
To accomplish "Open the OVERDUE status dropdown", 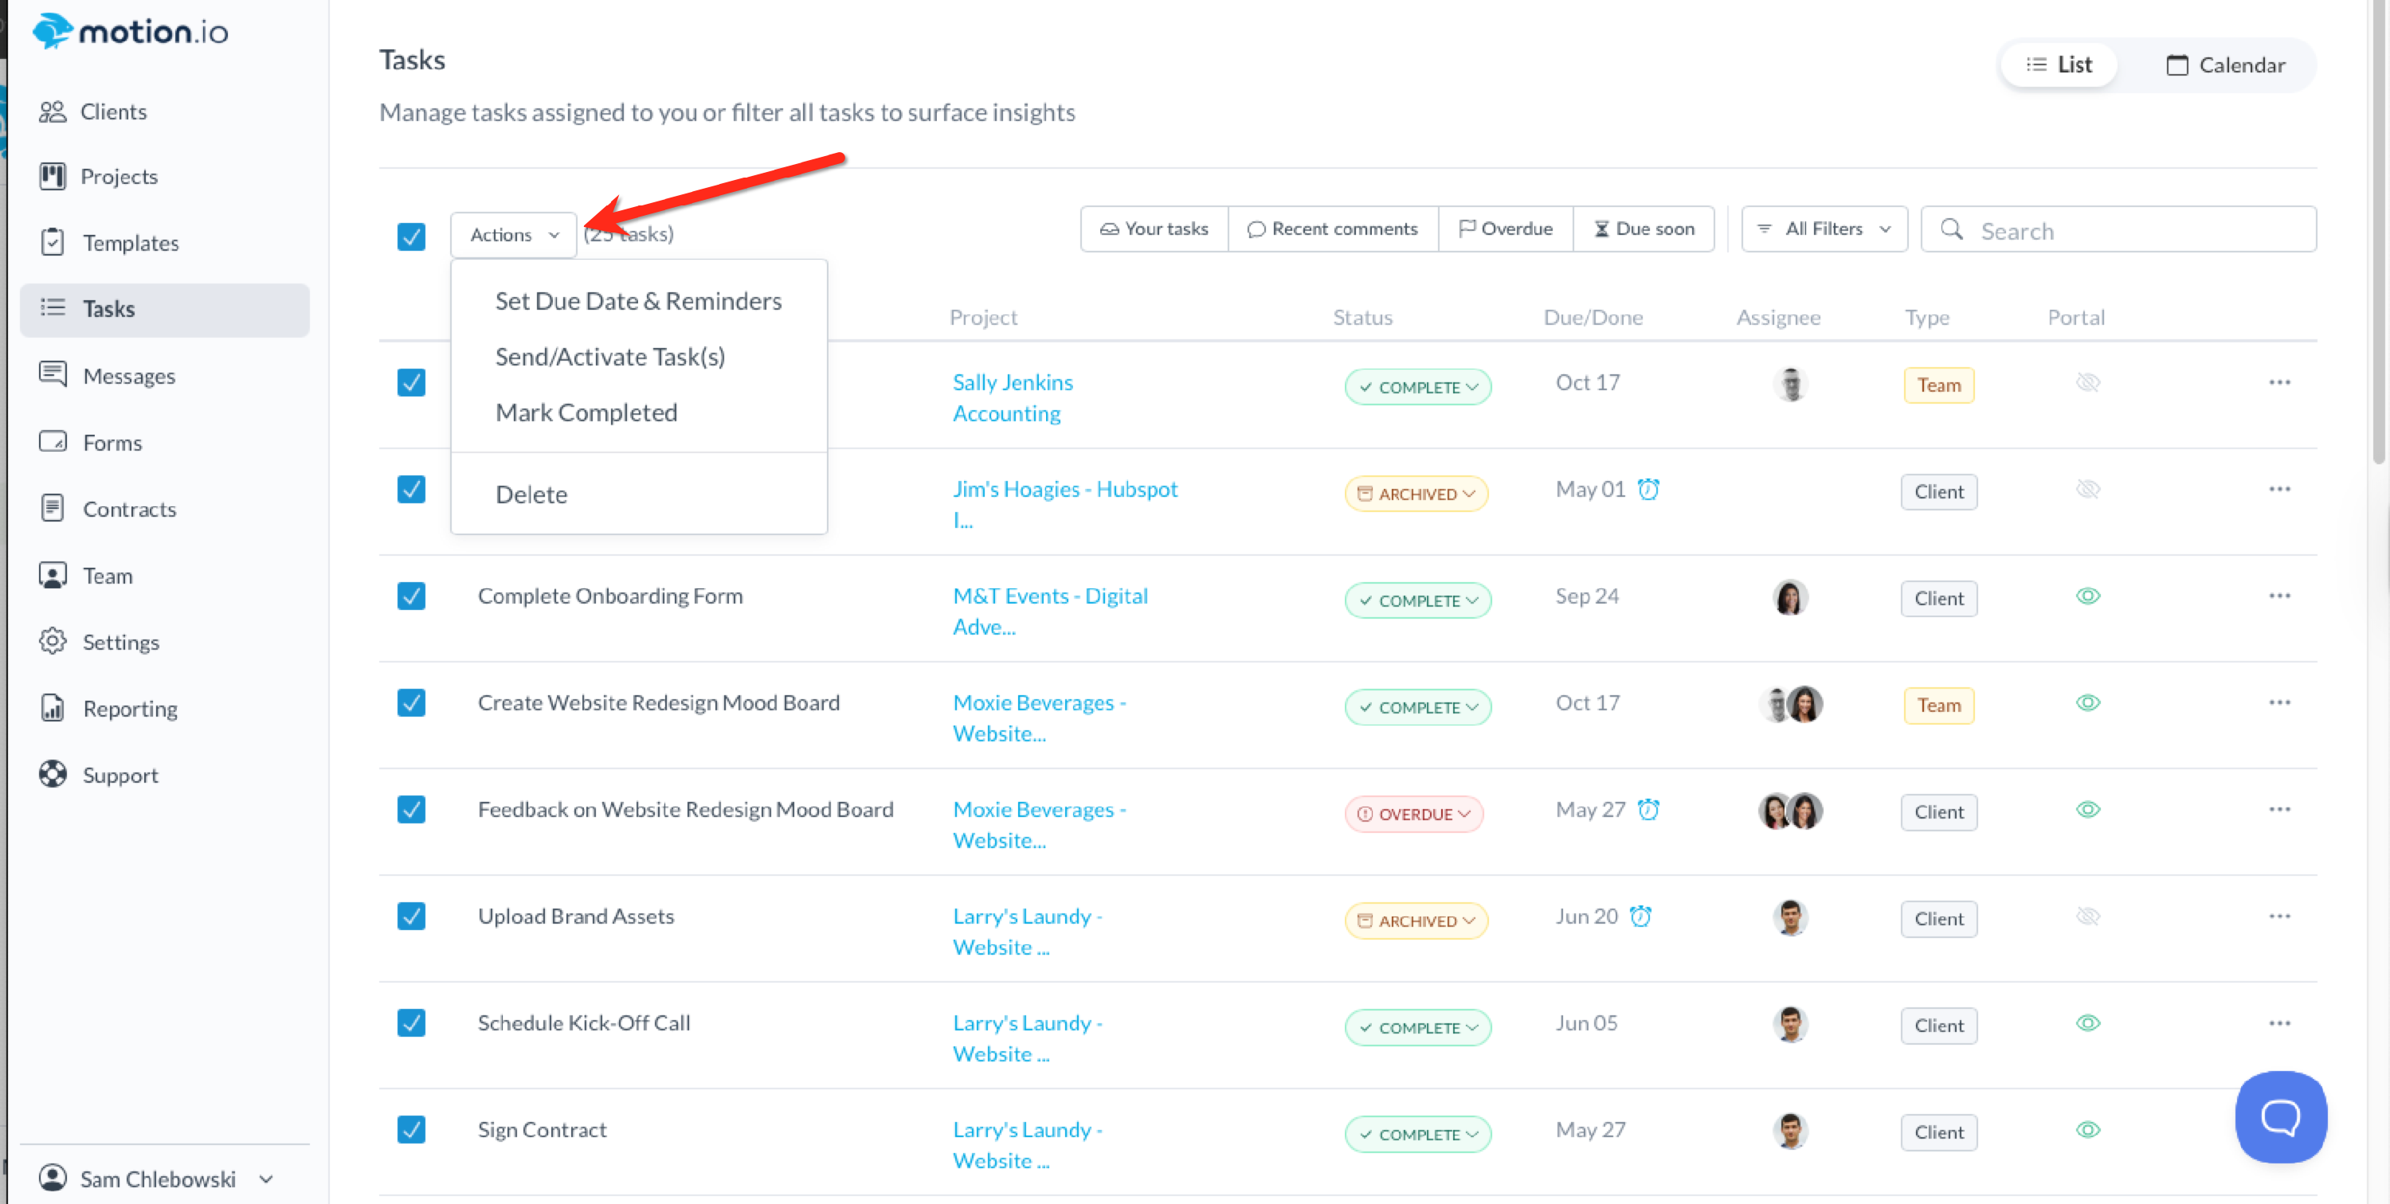I will [x=1414, y=814].
